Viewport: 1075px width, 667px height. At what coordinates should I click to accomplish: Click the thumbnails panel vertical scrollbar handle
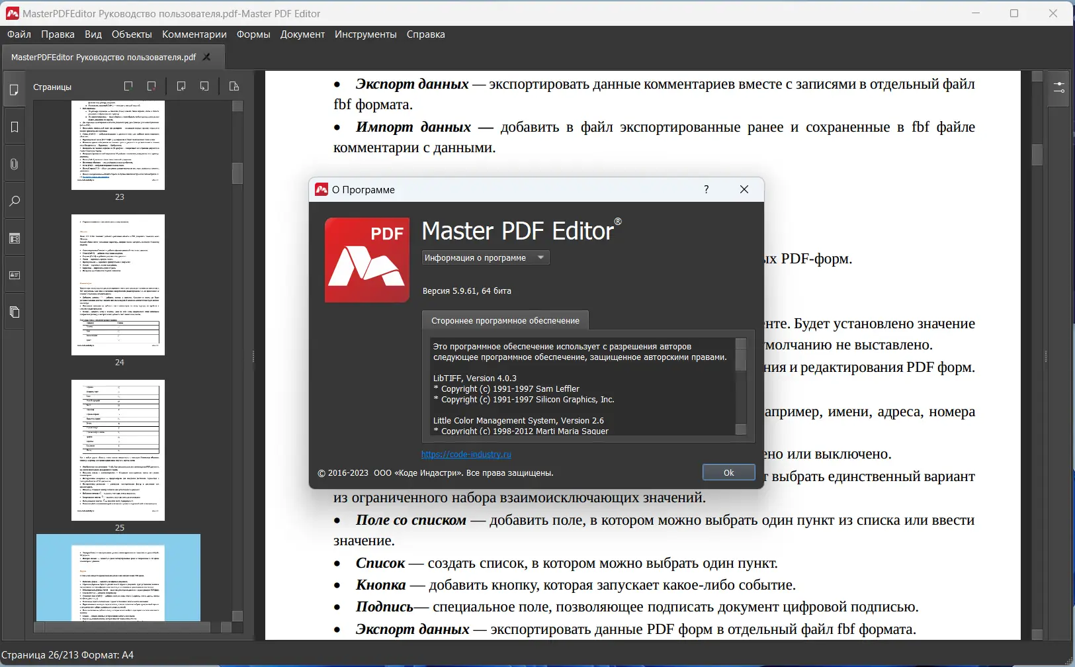pyautogui.click(x=237, y=173)
